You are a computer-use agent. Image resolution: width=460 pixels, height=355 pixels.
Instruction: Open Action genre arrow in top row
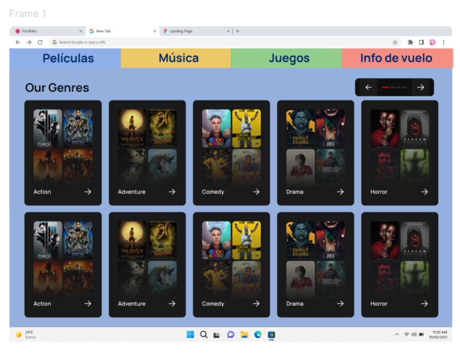pyautogui.click(x=88, y=192)
